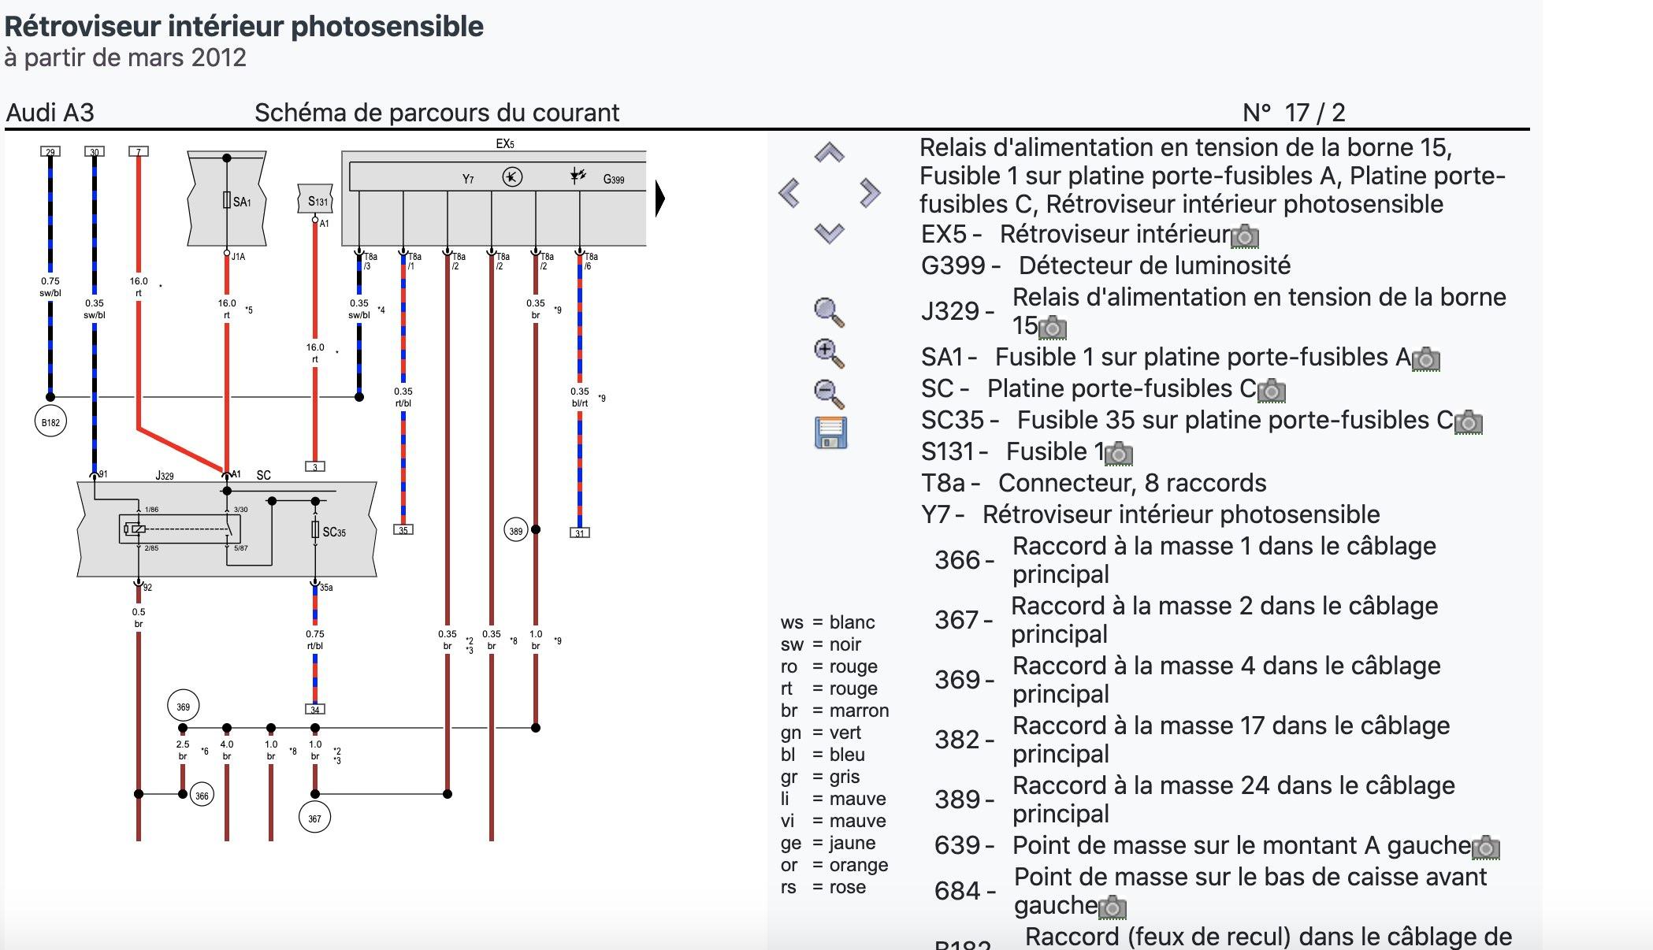Viewport: 1653px width, 950px height.
Task: Click the SC35 fuse symbol in diagram
Action: click(315, 530)
